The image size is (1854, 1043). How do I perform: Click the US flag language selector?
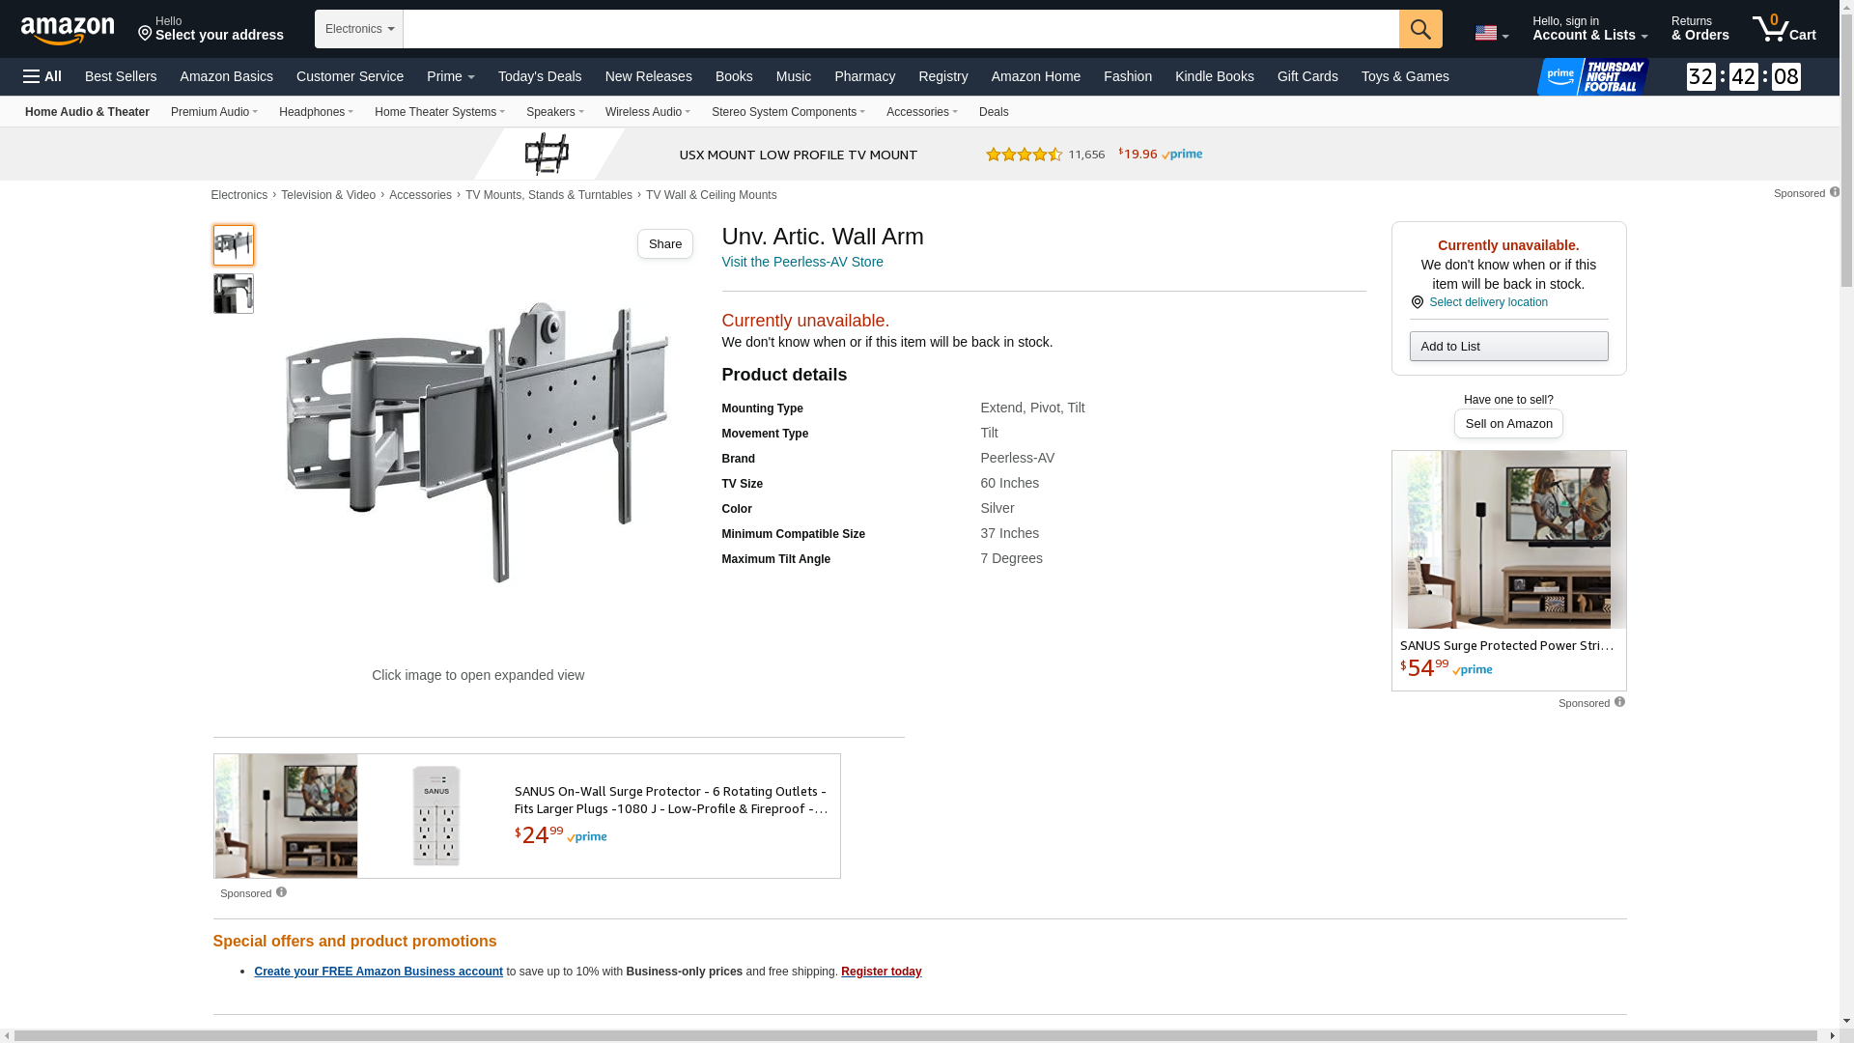(x=1490, y=33)
